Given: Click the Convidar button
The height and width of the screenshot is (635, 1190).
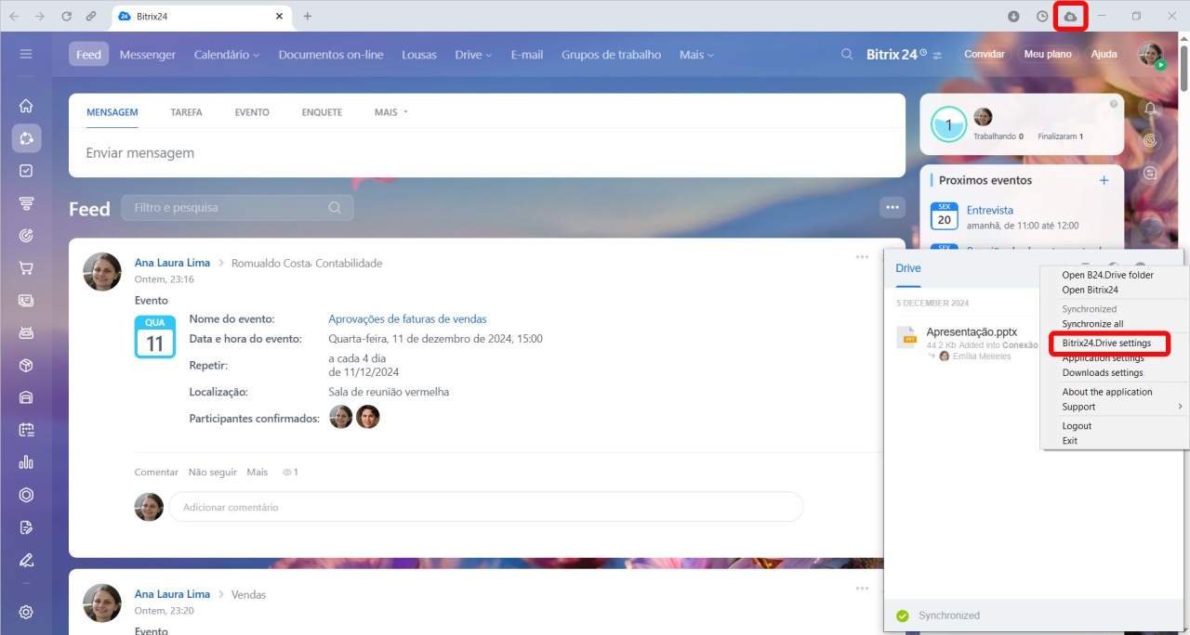Looking at the screenshot, I should coord(985,54).
